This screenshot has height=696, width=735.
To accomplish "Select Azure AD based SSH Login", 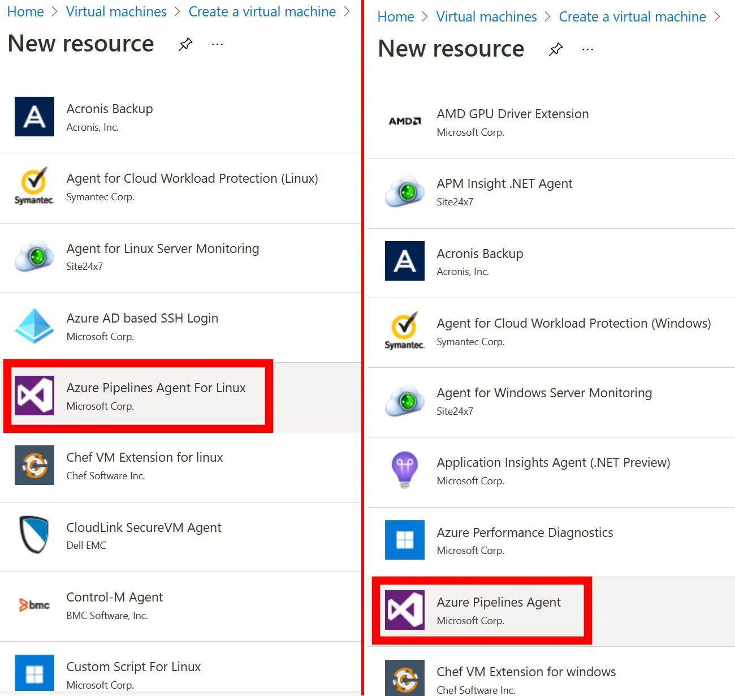I will (142, 318).
